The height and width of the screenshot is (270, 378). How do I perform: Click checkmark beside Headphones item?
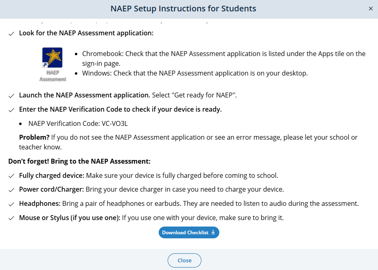pyautogui.click(x=11, y=204)
